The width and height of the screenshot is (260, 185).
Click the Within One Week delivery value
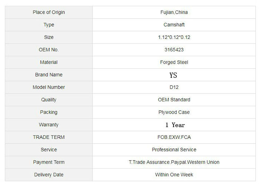click(174, 175)
